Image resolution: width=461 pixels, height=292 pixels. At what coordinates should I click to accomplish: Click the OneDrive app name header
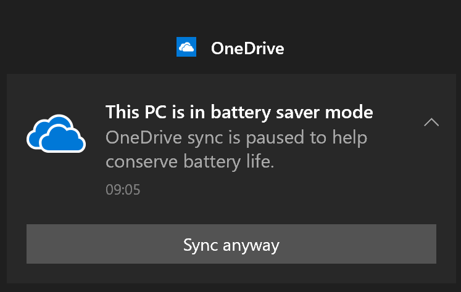pos(247,48)
